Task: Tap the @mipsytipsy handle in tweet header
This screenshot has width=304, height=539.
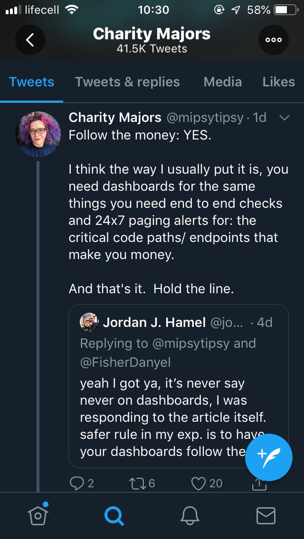Action: coord(206,118)
